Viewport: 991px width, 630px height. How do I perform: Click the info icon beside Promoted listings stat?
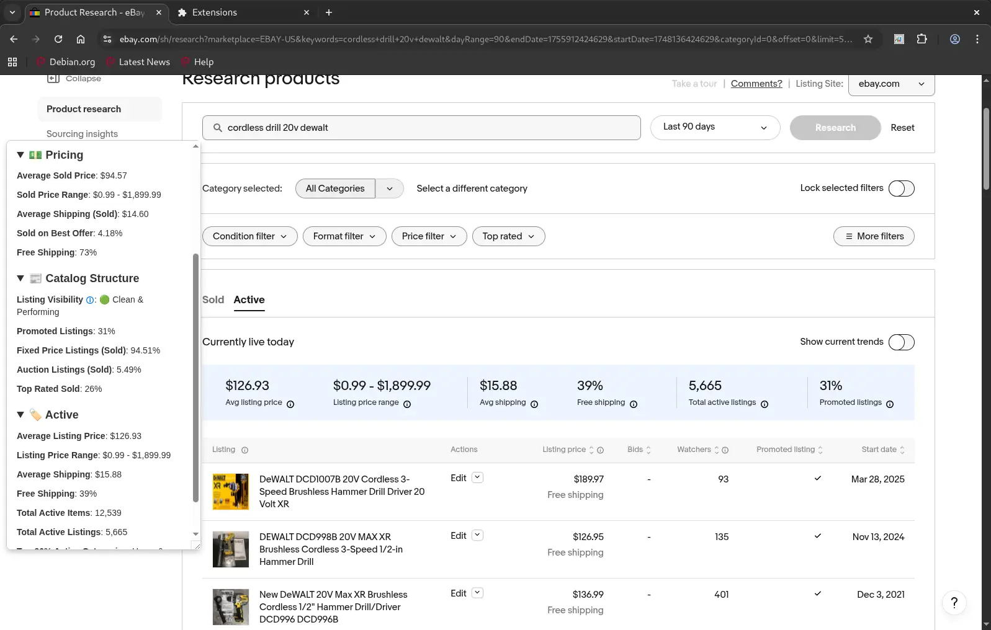tap(890, 404)
